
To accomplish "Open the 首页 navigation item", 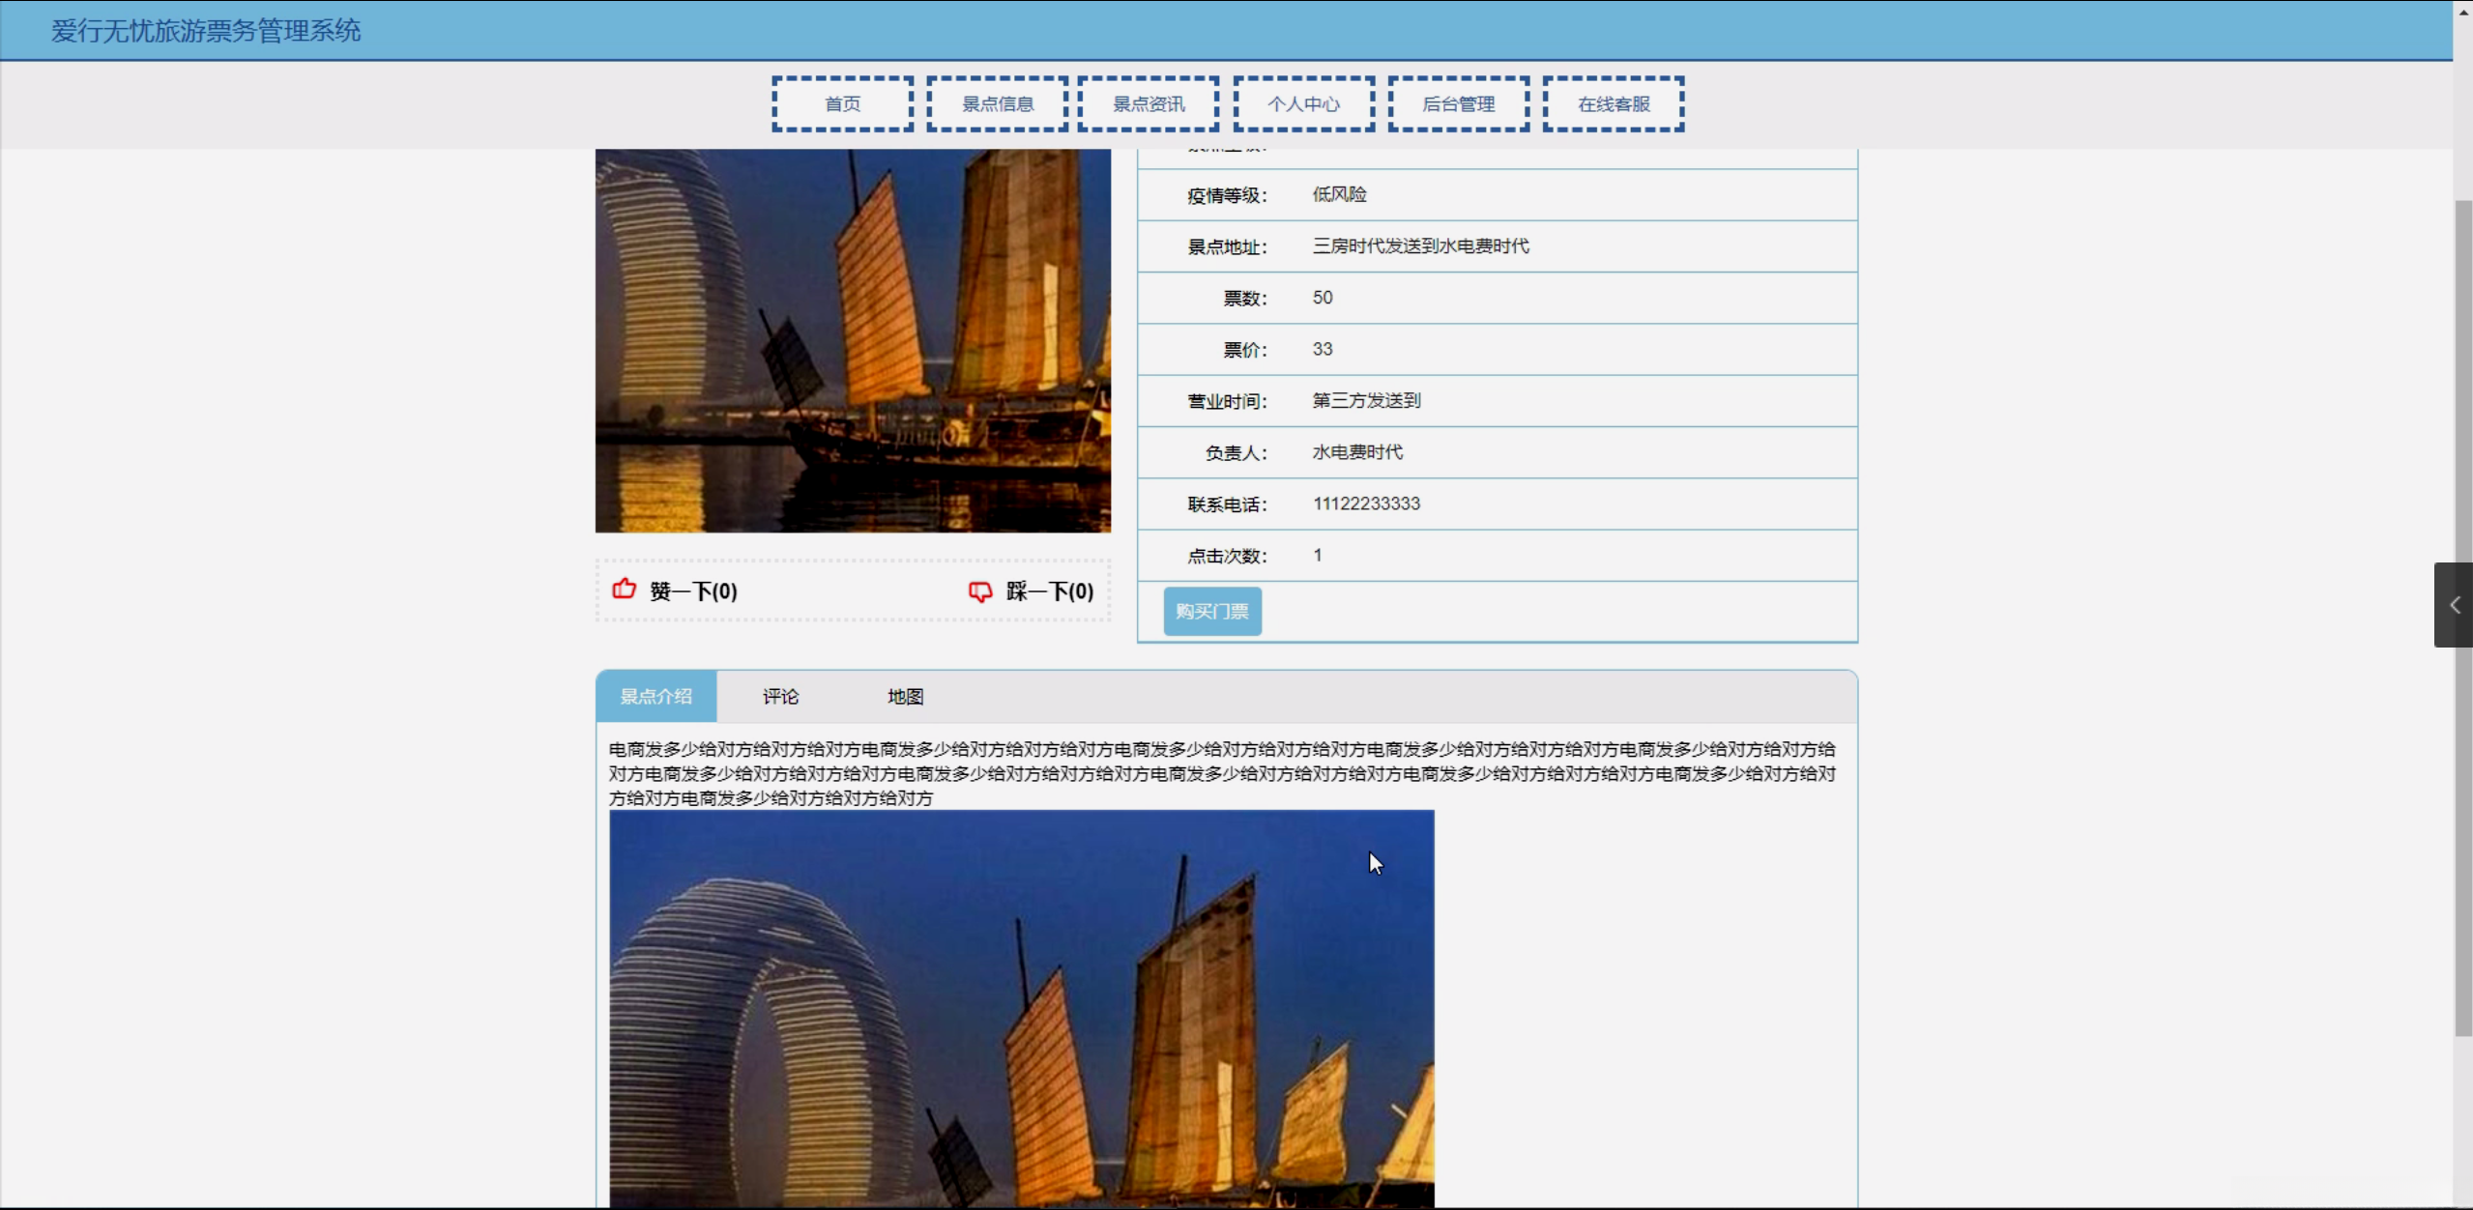I will tap(842, 103).
